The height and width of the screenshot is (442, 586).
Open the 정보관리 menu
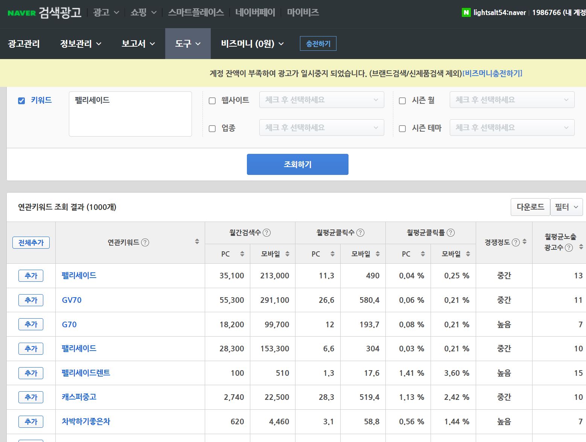81,44
